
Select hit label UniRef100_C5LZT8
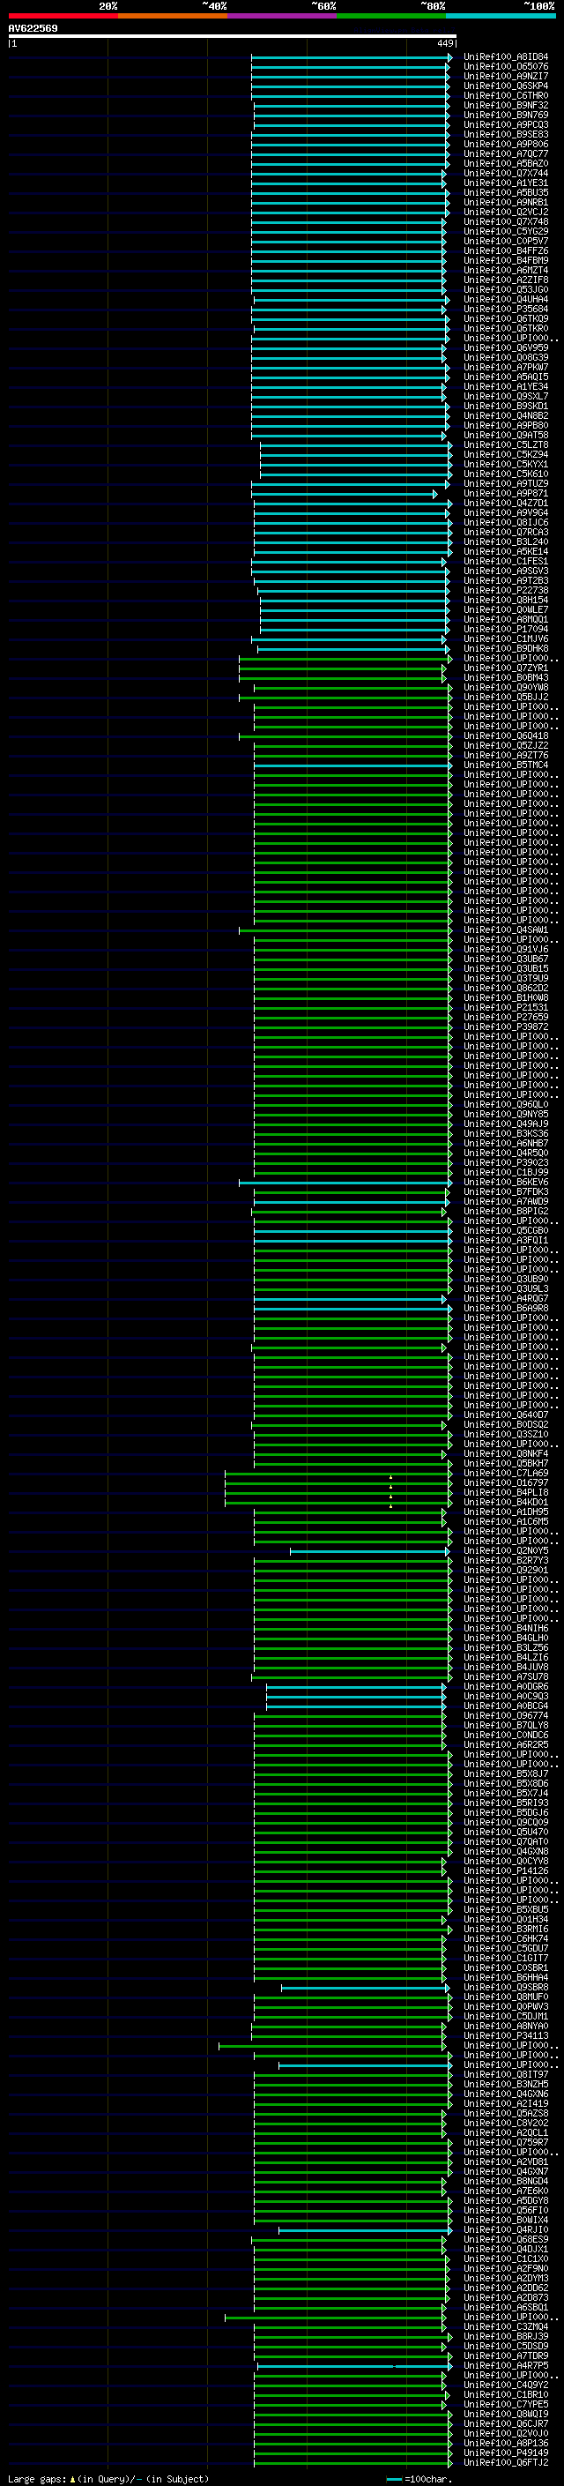(506, 444)
